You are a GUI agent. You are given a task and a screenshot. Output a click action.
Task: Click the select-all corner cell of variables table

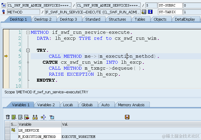(x=7, y=124)
